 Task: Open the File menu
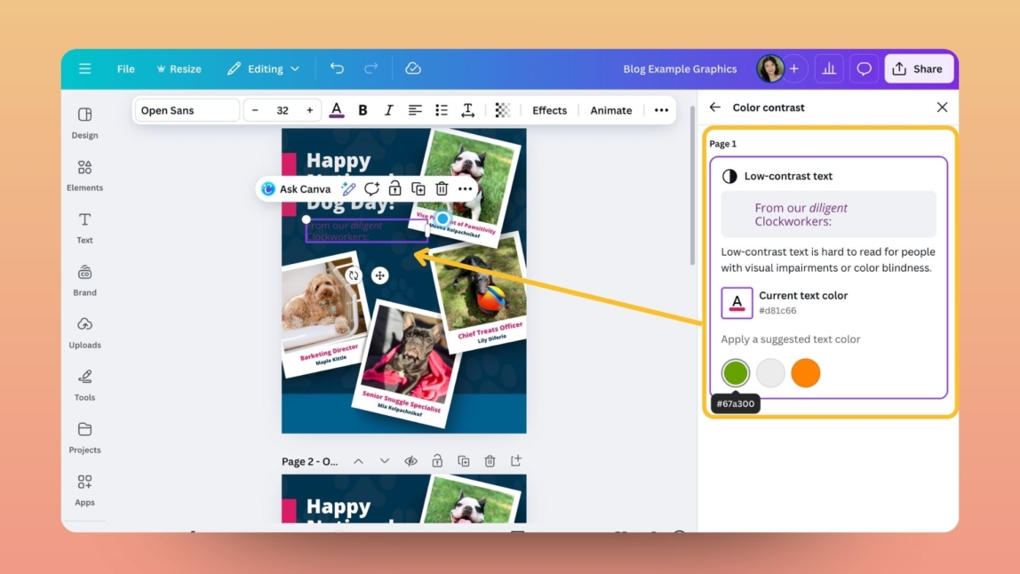(125, 68)
